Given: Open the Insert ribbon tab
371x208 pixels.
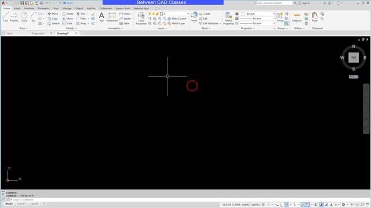Looking at the screenshot, I should point(17,8).
